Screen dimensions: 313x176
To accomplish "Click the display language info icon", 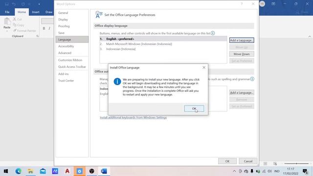I will pos(213,33).
